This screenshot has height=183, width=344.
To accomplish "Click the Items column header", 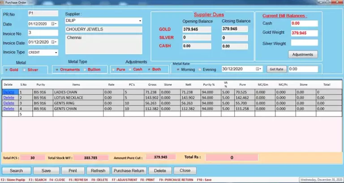I will coord(76,85).
